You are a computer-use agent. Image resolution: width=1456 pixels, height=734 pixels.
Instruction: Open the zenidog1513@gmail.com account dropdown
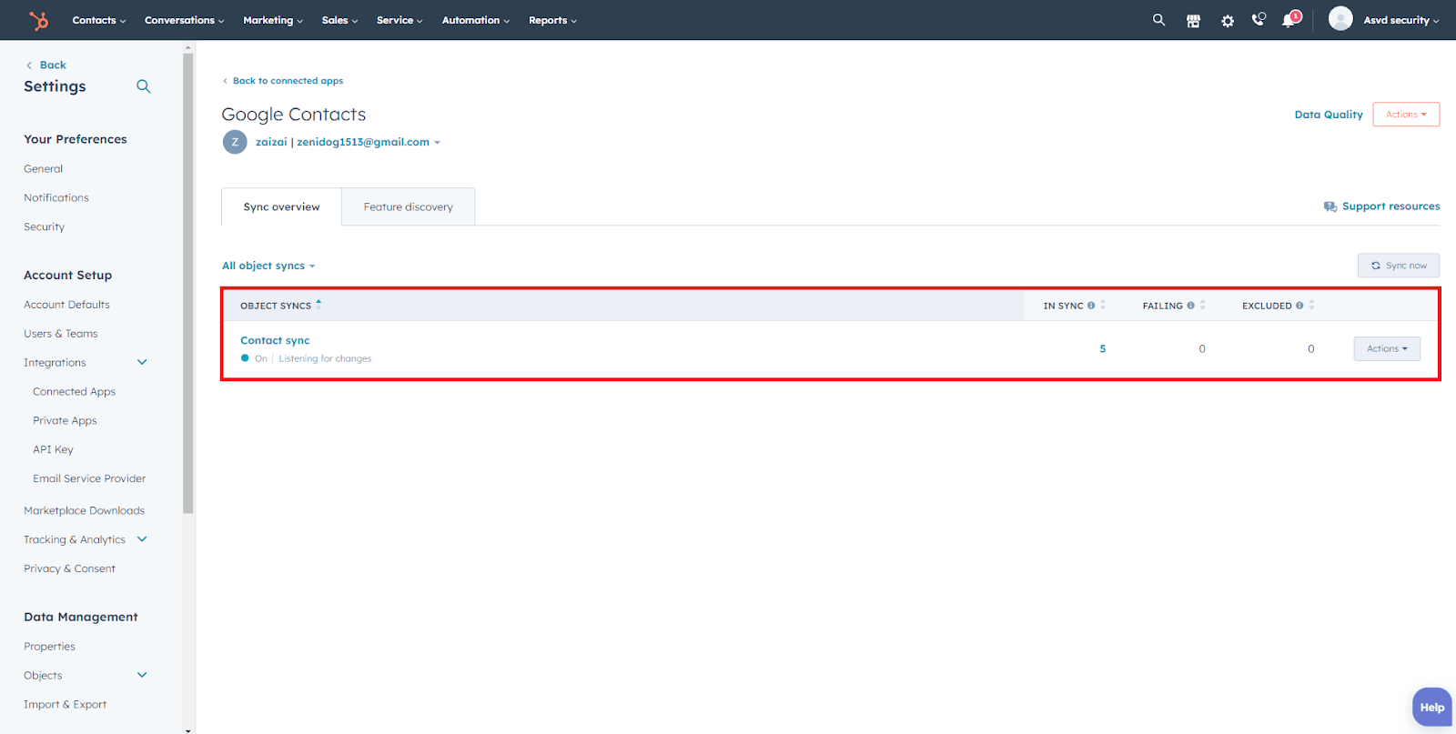point(348,142)
